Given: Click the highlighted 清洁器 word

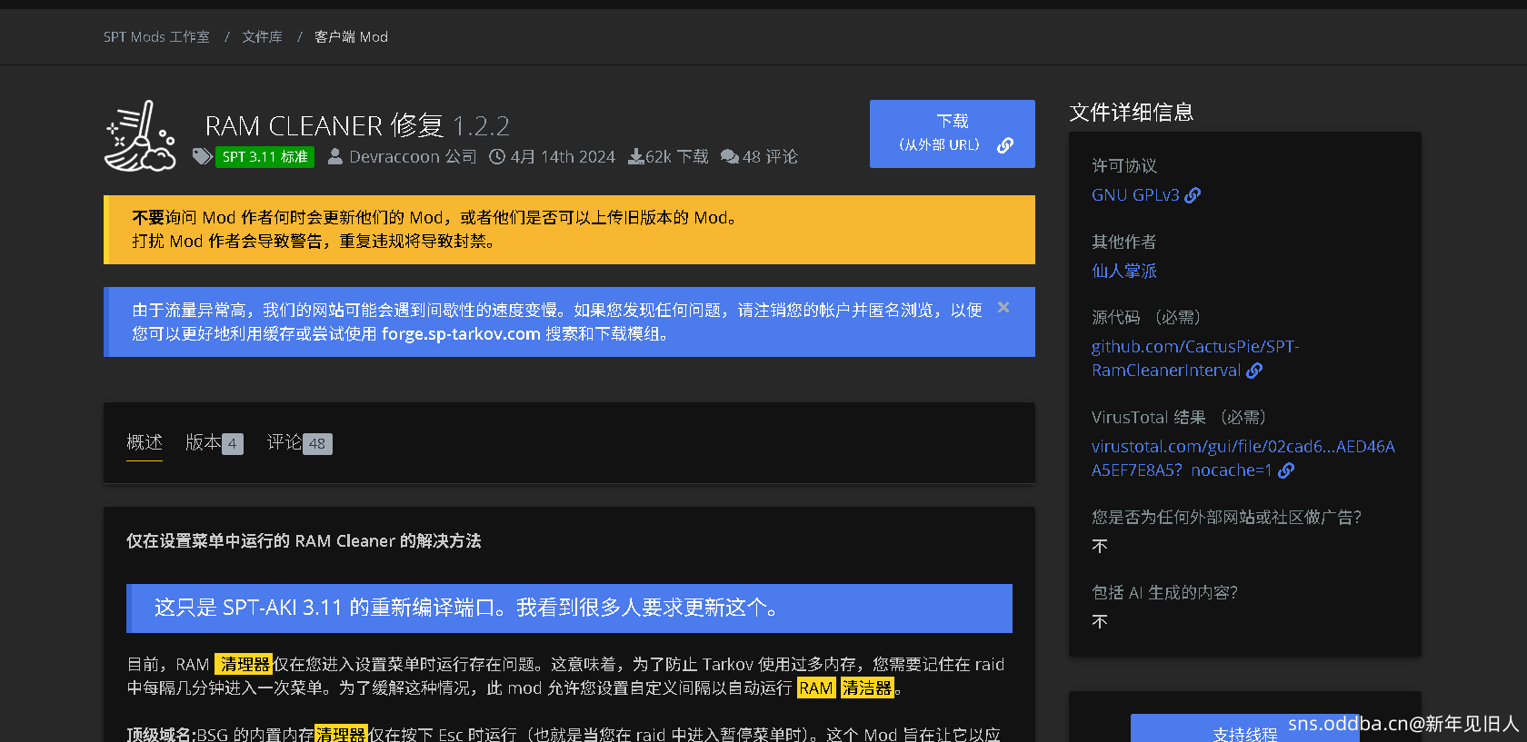Looking at the screenshot, I should pyautogui.click(x=867, y=688).
